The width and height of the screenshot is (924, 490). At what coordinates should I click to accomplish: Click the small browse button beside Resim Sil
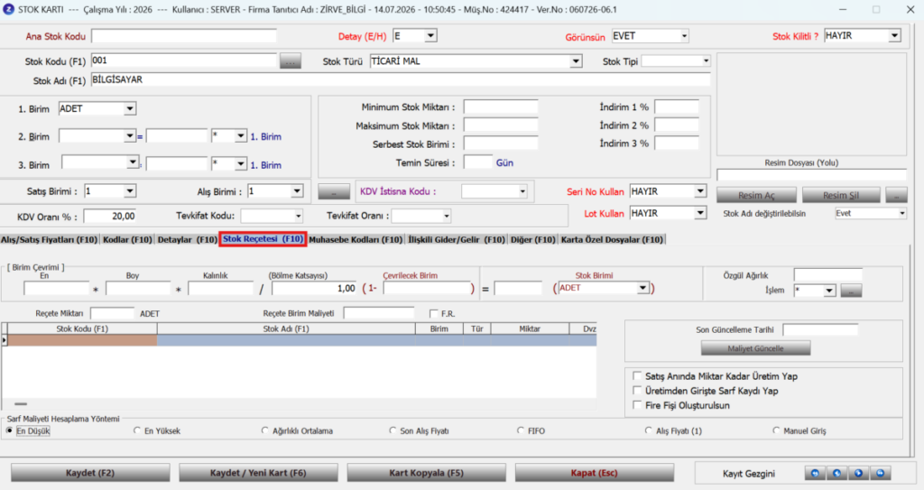click(896, 195)
